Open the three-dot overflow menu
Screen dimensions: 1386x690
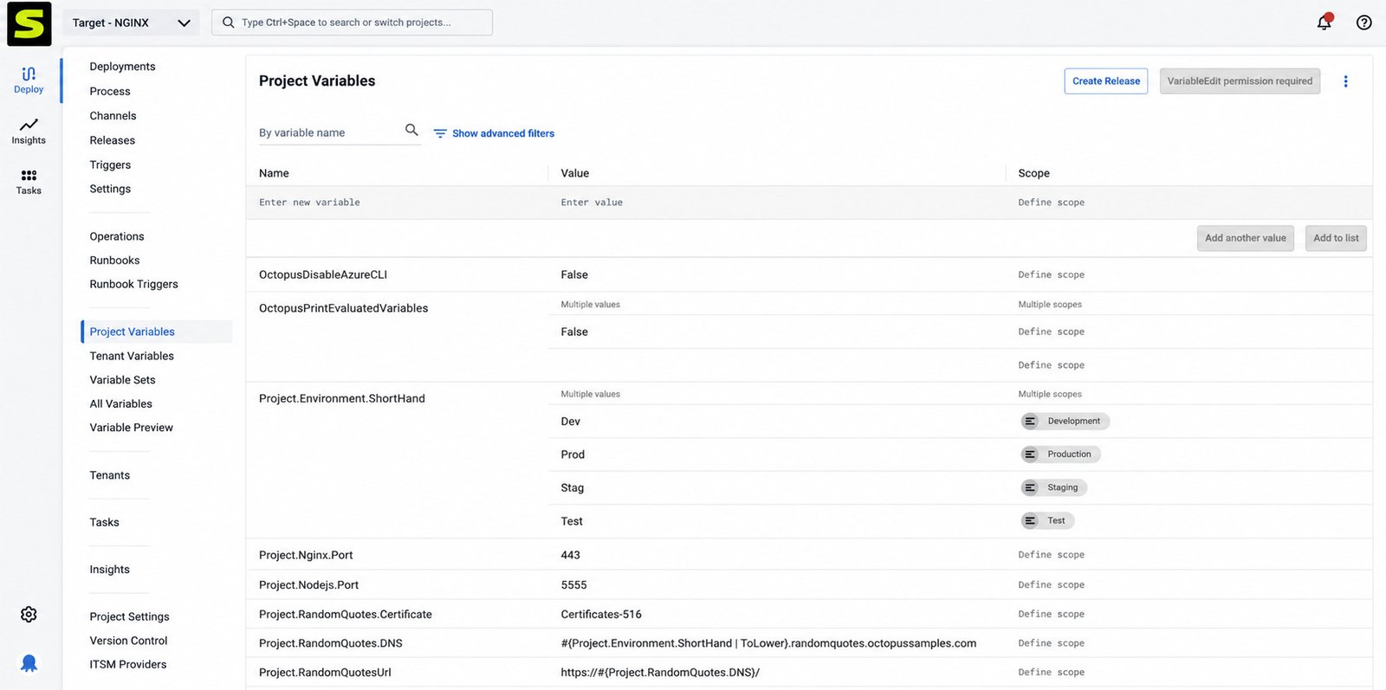[1345, 81]
